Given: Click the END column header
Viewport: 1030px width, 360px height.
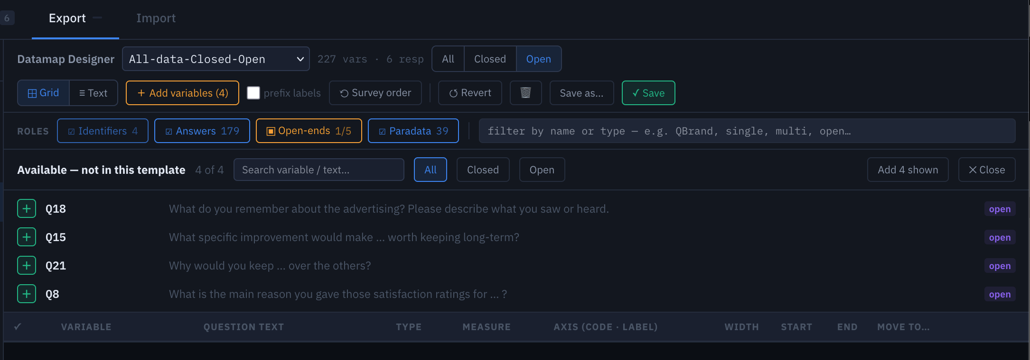Looking at the screenshot, I should (847, 327).
